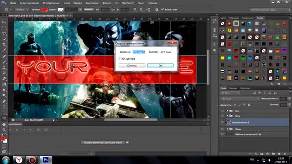Open the stroke width dropdown arrow

click(x=80, y=10)
